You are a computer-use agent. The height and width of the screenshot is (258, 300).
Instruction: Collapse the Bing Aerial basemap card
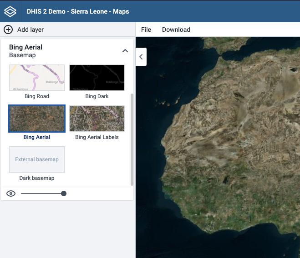(125, 51)
